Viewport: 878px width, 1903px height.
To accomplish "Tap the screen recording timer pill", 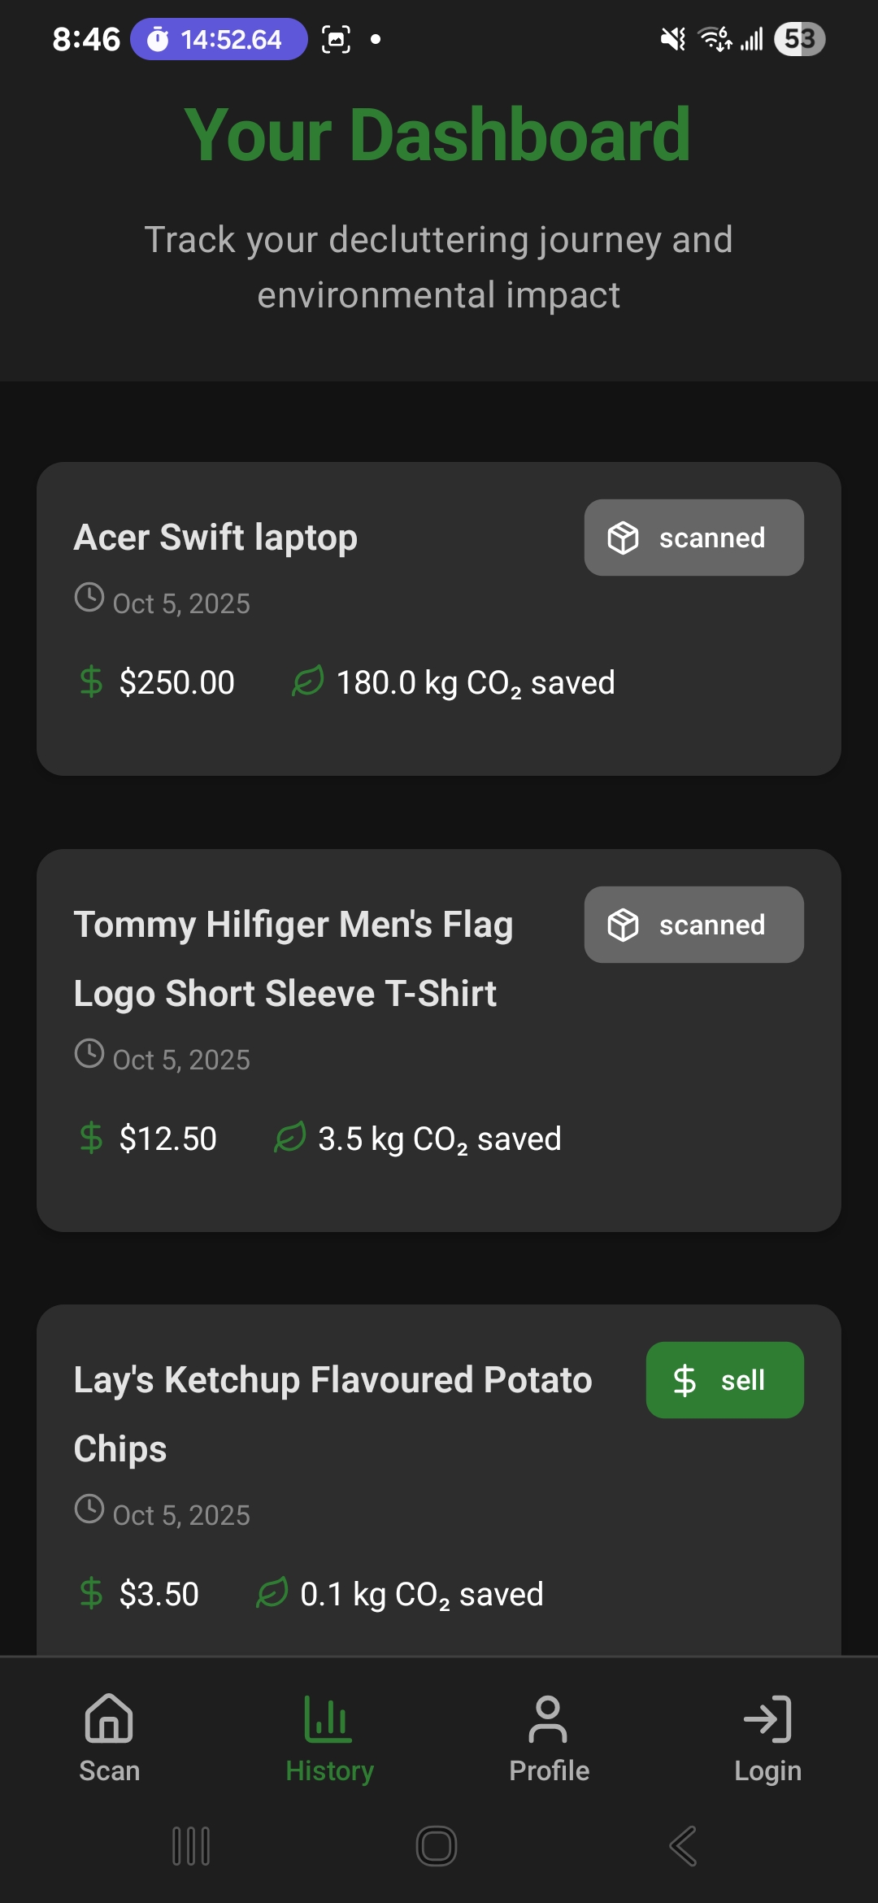I will (218, 39).
